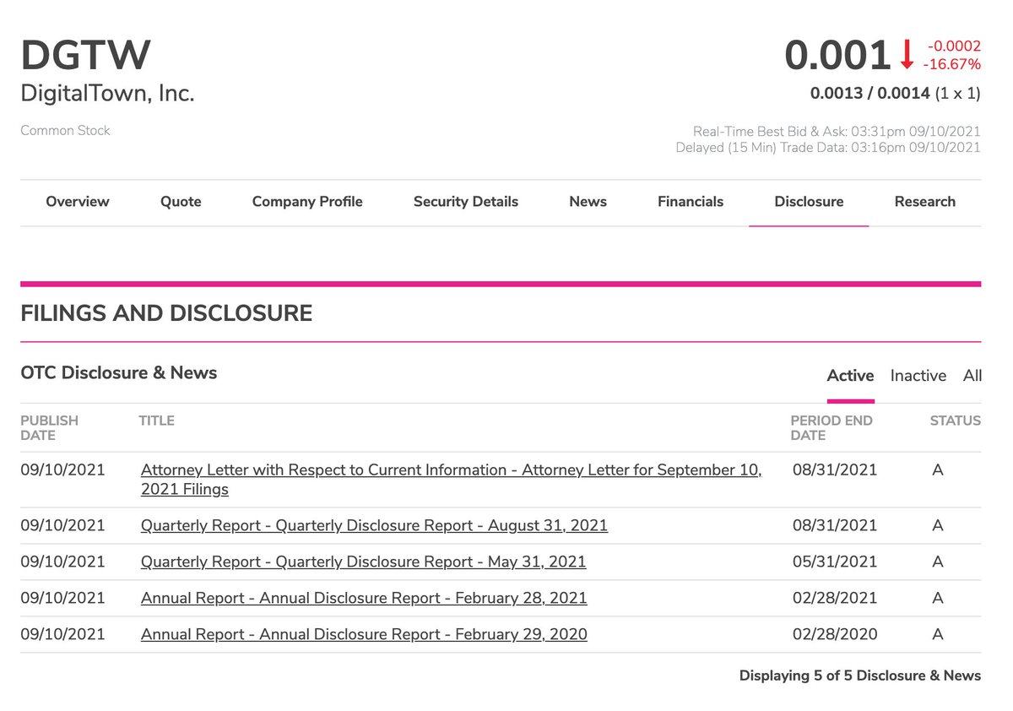
Task: Open Annual Disclosure Report February 29, 2020
Action: [364, 634]
